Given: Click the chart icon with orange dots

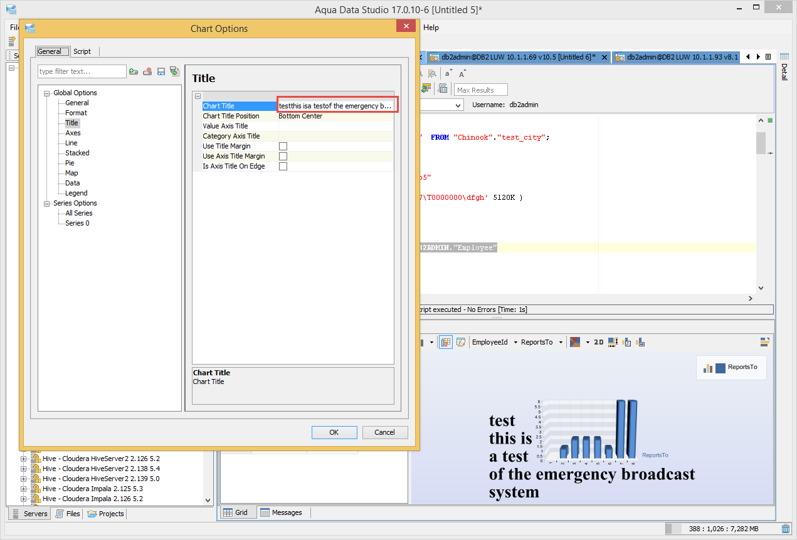Looking at the screenshot, I should tap(627, 342).
